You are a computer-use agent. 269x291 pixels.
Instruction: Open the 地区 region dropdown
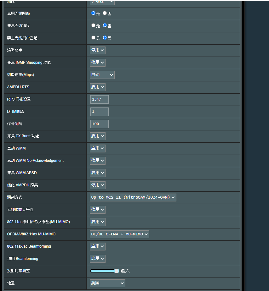pyautogui.click(x=107, y=283)
